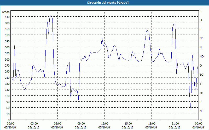Select the Grado axis unit label
Viewport: 209px width, 130px height.
[x=6, y=12]
